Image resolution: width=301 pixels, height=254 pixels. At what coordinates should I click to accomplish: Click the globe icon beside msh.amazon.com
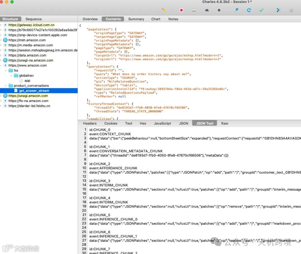pos(5,40)
